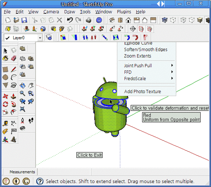Click the Measurements input box
The height and width of the screenshot is (187, 211).
pyautogui.click(x=64, y=172)
